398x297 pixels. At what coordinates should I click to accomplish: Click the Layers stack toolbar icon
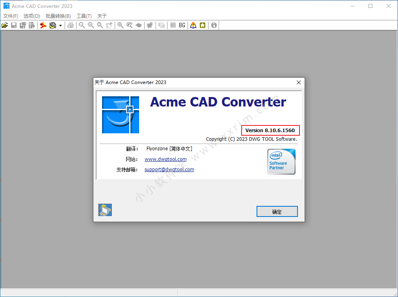(x=162, y=25)
